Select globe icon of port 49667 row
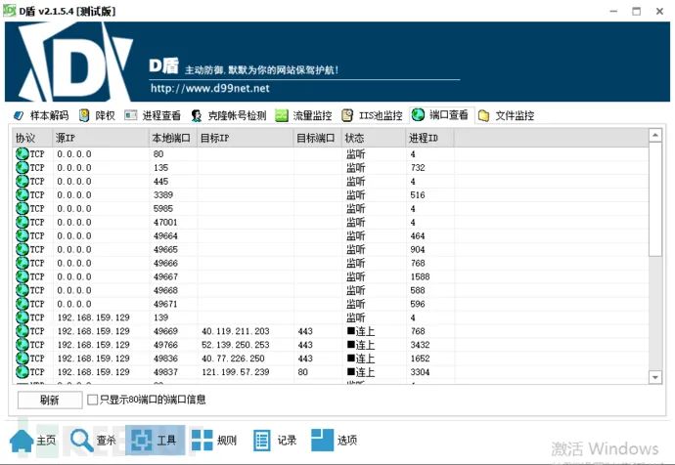 pos(22,276)
